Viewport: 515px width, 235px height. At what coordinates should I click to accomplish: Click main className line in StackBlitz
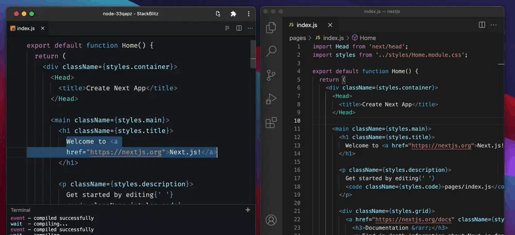[x=110, y=120]
